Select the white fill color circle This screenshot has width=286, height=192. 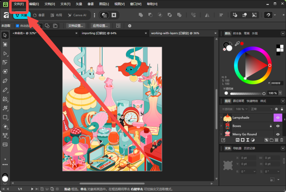(x=229, y=48)
